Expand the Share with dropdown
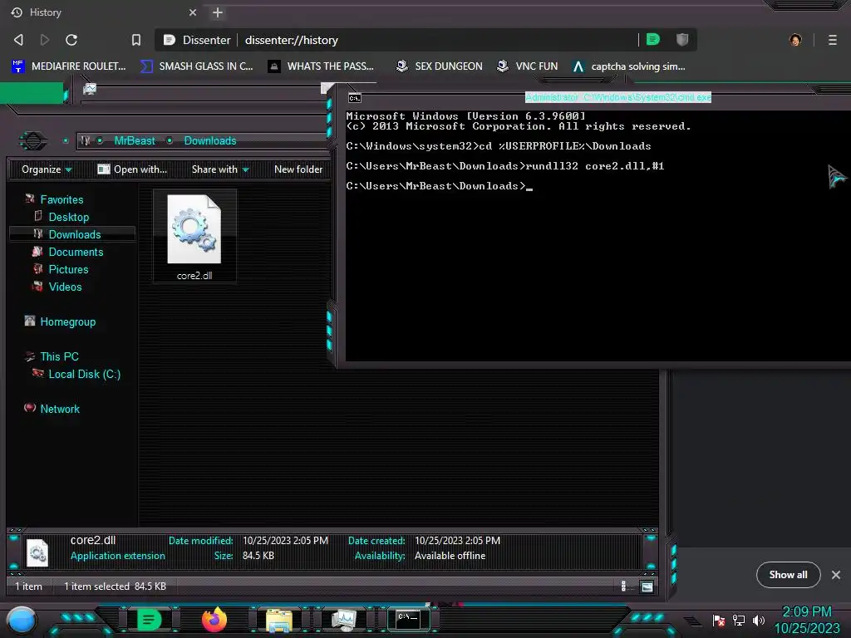Image resolution: width=851 pixels, height=638 pixels. tap(220, 169)
